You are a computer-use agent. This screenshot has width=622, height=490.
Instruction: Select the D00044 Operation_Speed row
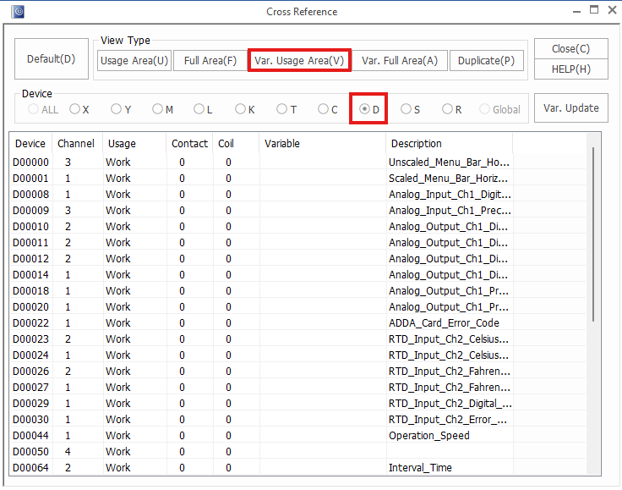[254, 436]
